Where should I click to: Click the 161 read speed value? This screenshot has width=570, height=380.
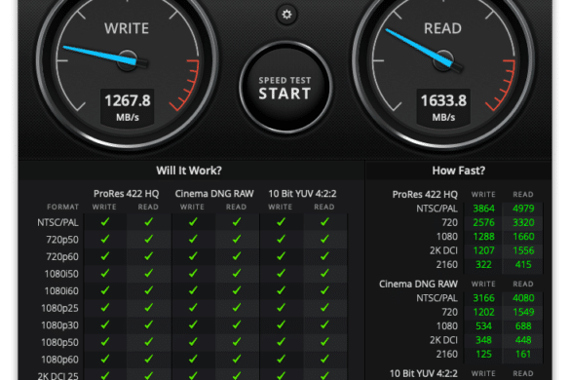(523, 354)
